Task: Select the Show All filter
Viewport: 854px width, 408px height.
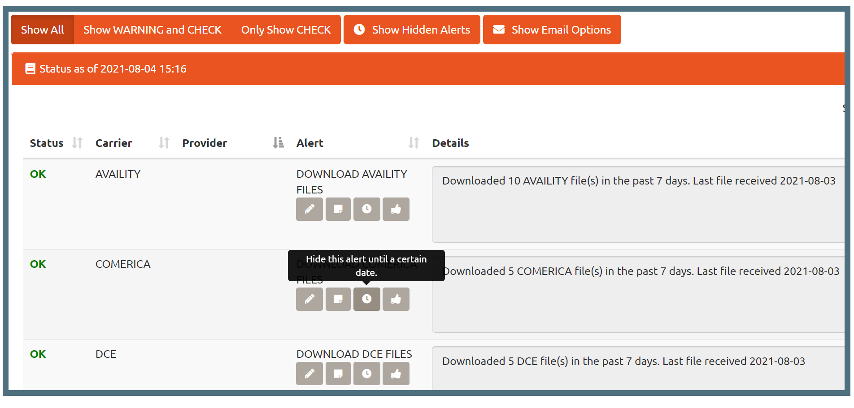Action: tap(43, 30)
